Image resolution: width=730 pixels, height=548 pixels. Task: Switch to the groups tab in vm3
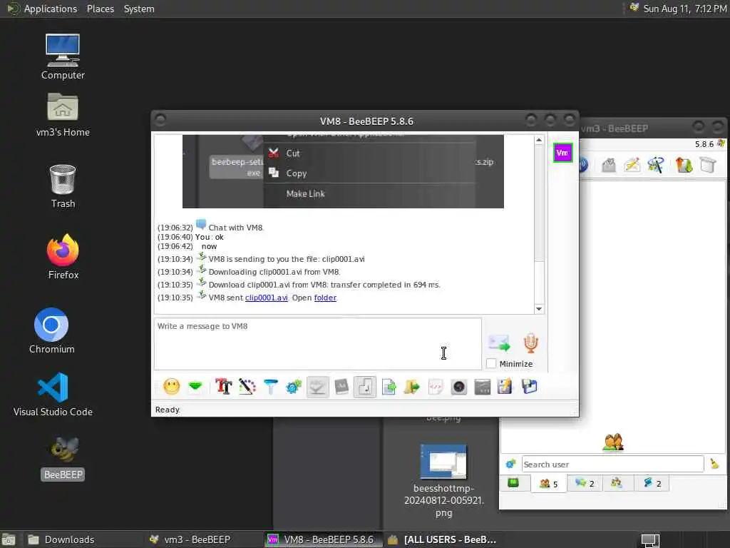coord(617,483)
